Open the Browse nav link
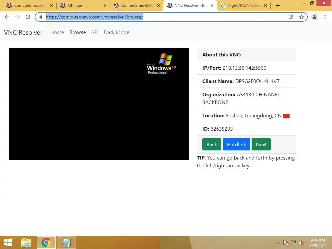Viewport: 332px width, 249px height. click(77, 32)
